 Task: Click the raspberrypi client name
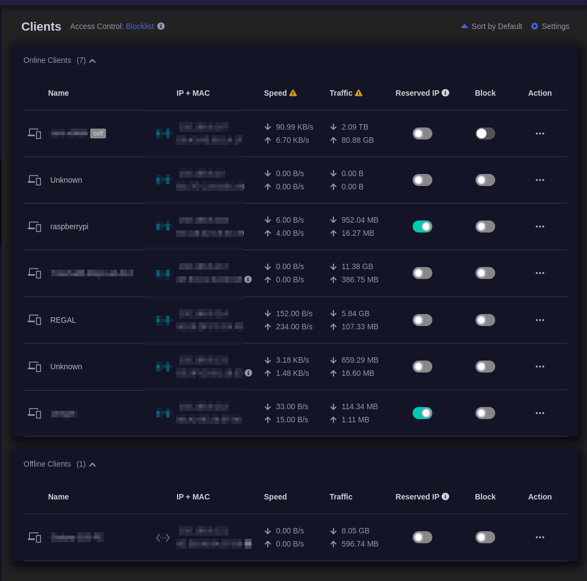coord(69,226)
